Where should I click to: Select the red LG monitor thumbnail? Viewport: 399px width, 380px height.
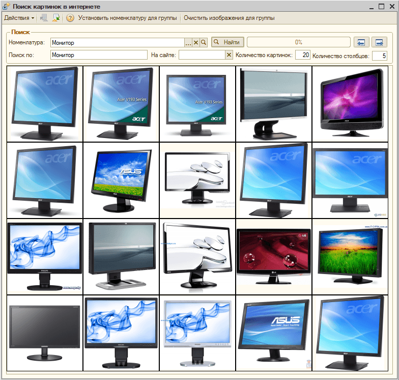tap(274, 256)
